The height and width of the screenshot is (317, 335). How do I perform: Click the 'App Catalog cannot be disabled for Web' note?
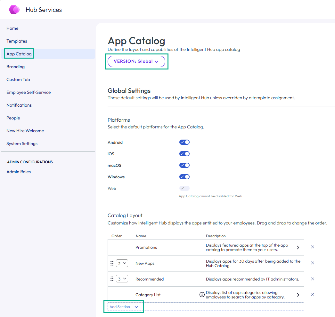pos(210,196)
